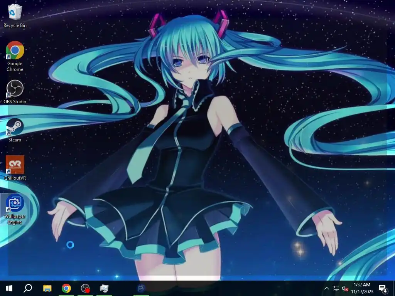
Task: Select the Wallpaper Engine desktop shortcut
Action: click(15, 209)
